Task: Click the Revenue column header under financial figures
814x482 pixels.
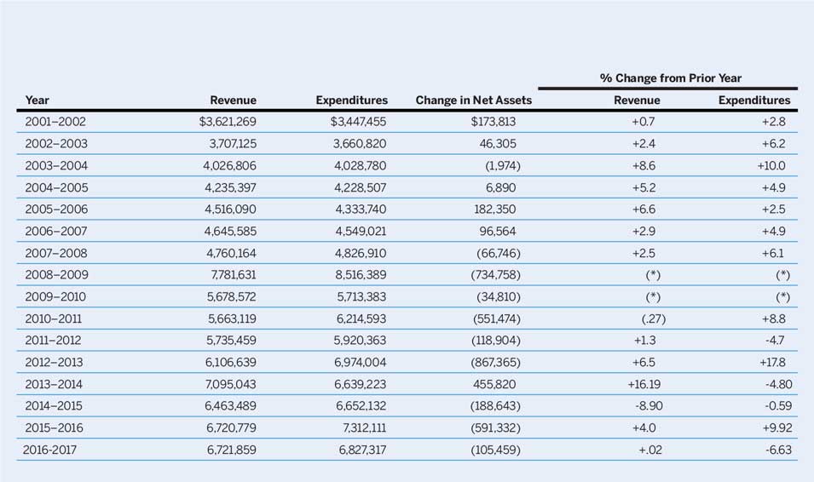Action: click(233, 100)
